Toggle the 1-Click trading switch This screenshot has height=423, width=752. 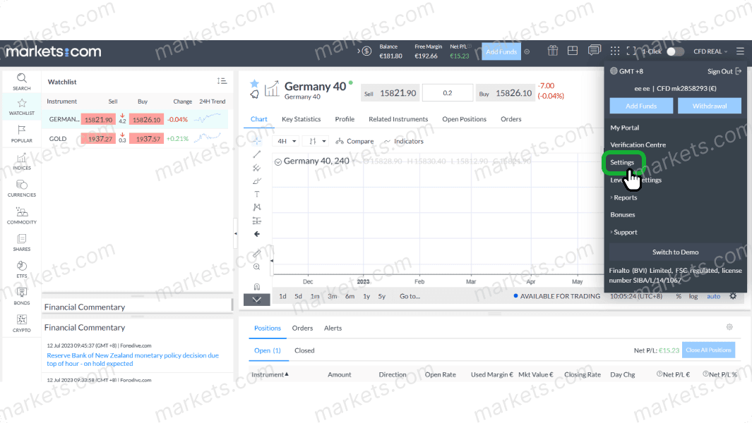pos(675,51)
